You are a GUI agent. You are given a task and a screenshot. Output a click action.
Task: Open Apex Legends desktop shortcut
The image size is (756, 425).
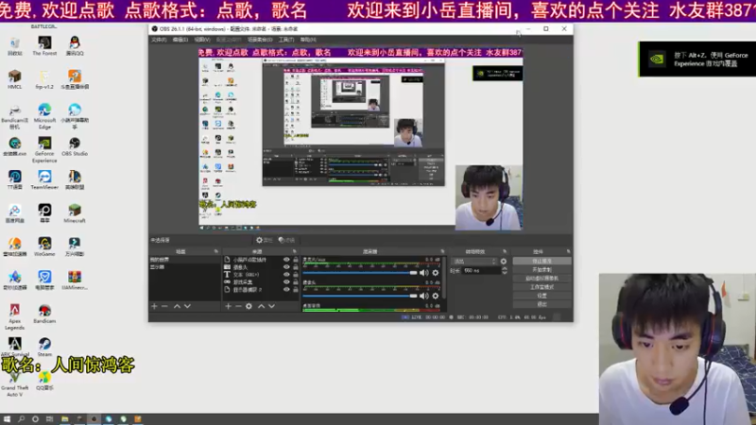point(14,316)
